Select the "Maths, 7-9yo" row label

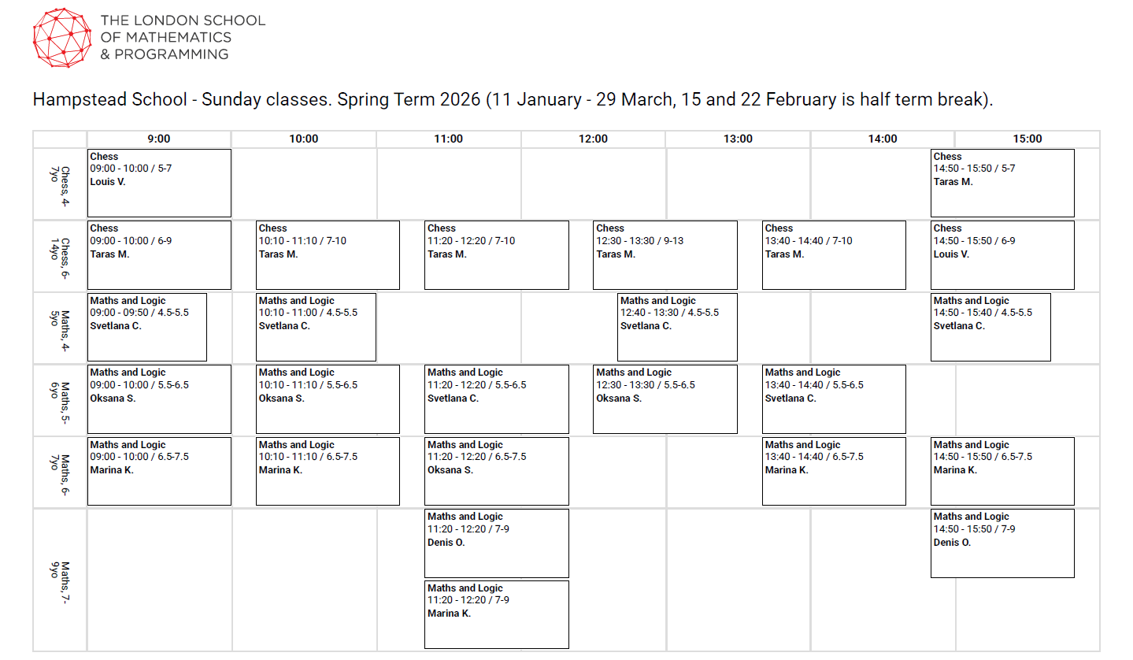click(x=60, y=580)
